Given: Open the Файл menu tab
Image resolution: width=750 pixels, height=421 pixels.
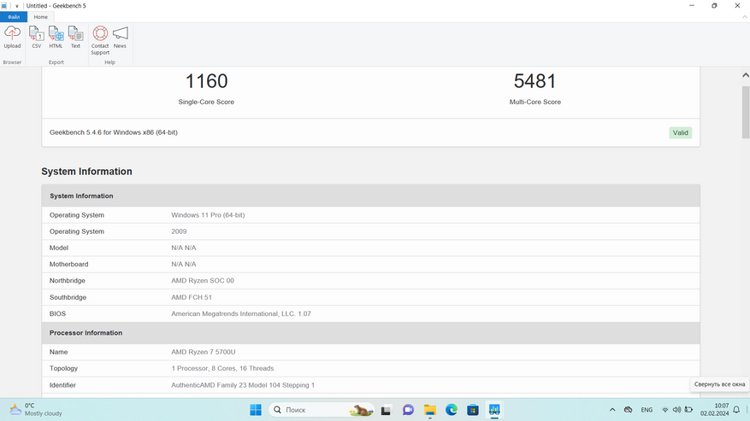Looking at the screenshot, I should (x=14, y=17).
